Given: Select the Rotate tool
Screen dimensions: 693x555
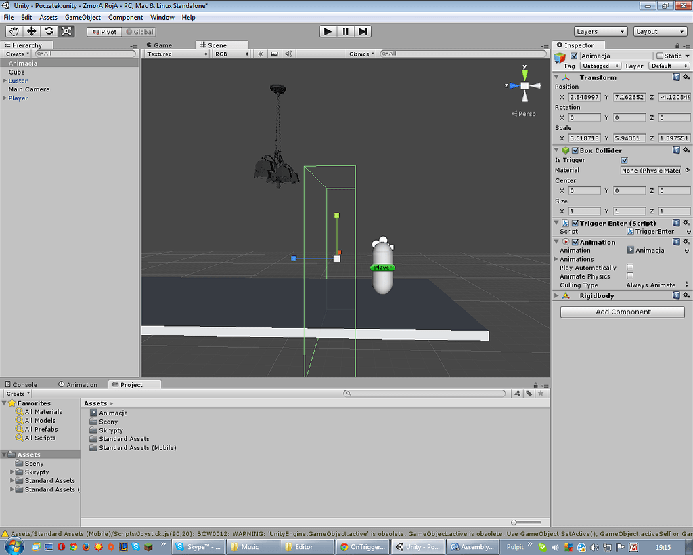Looking at the screenshot, I should pyautogui.click(x=48, y=31).
